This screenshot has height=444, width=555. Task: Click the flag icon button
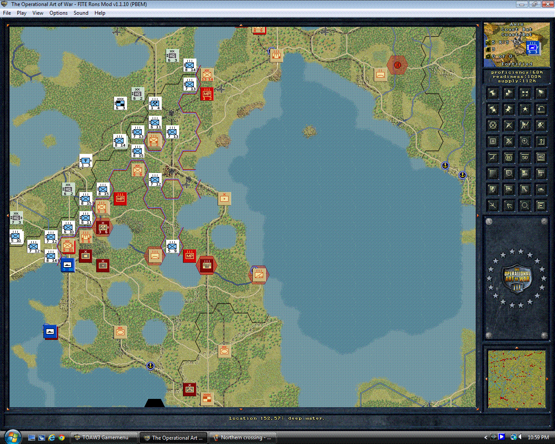click(541, 93)
